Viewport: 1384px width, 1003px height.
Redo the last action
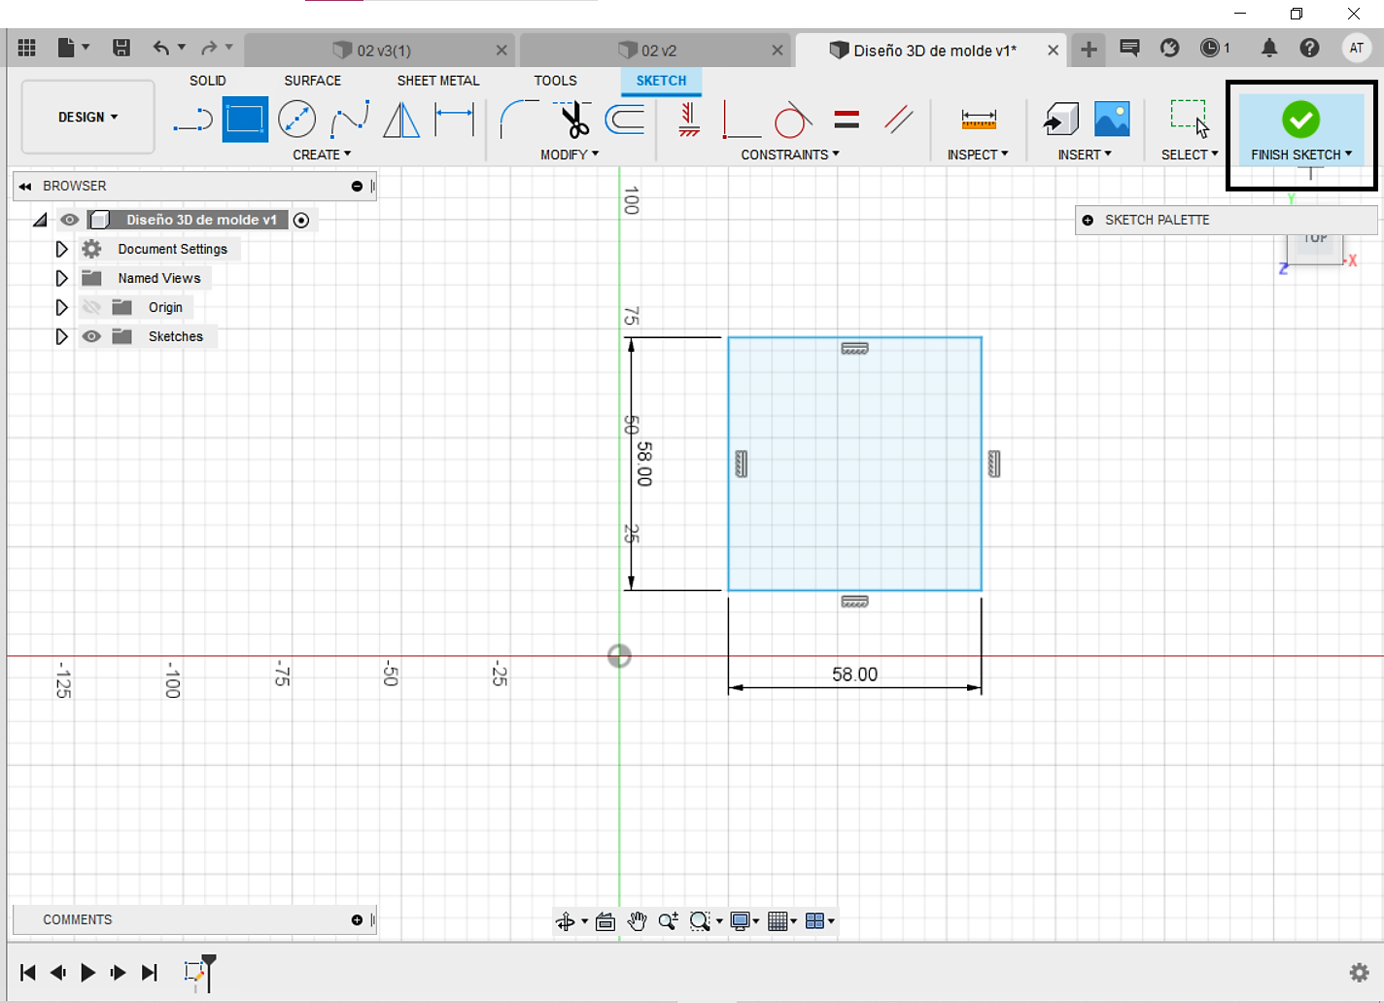209,48
